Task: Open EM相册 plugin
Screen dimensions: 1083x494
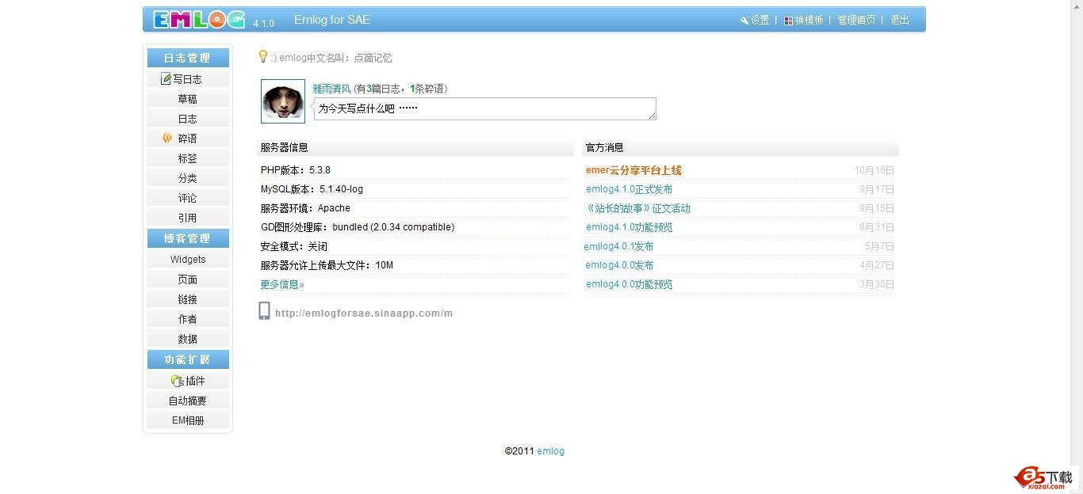Action: [x=188, y=420]
